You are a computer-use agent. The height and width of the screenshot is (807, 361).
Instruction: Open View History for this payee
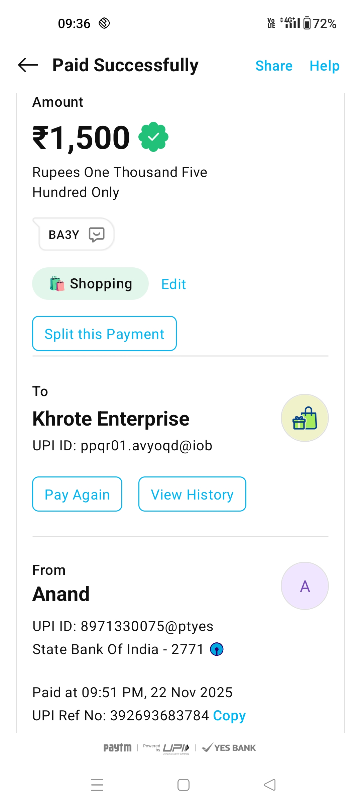tap(192, 494)
